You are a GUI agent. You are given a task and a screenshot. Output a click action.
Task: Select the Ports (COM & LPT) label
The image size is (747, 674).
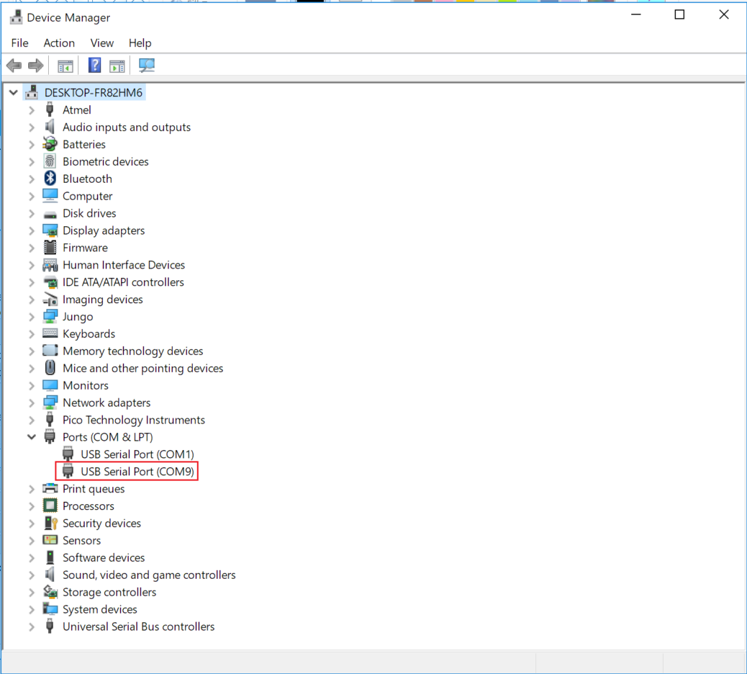[x=108, y=436]
